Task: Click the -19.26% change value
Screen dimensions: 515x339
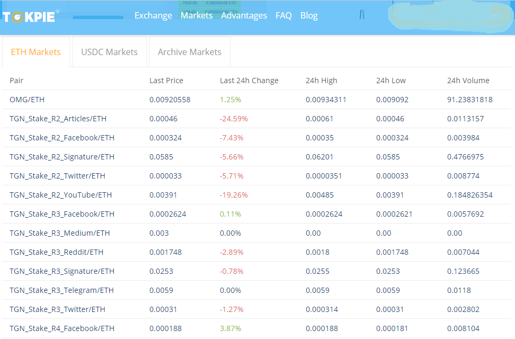Action: coord(234,195)
